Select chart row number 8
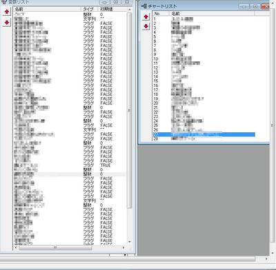 (x=204, y=50)
